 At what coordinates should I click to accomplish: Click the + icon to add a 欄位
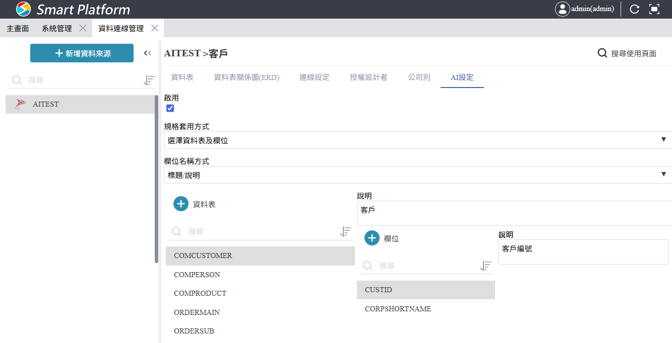372,238
